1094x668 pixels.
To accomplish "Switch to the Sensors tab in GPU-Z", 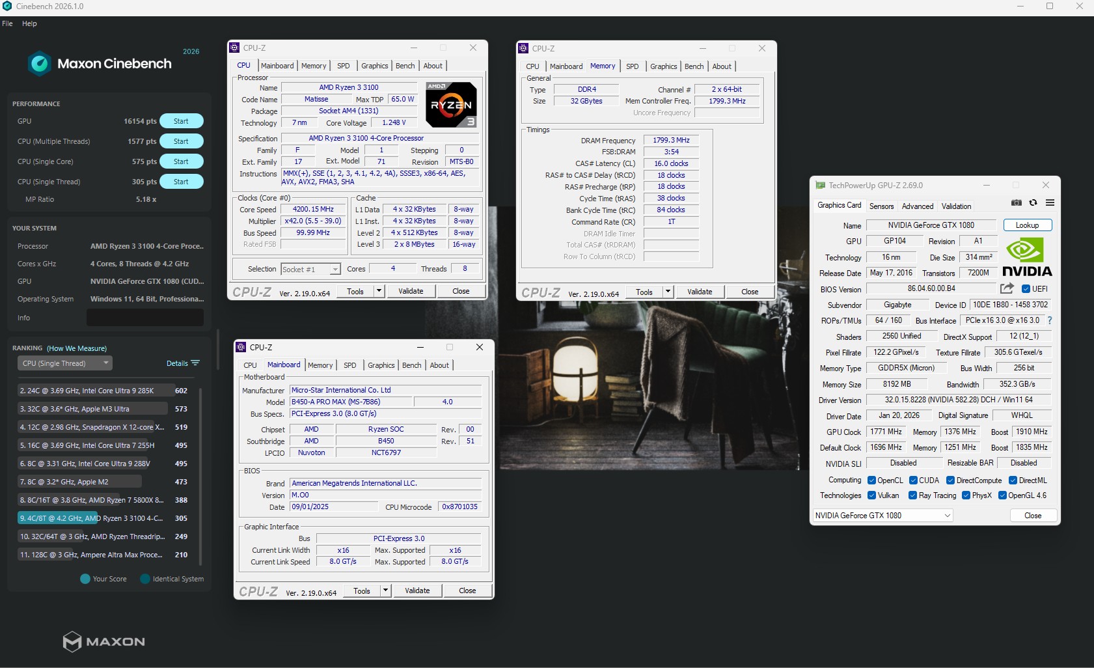I will tap(882, 206).
